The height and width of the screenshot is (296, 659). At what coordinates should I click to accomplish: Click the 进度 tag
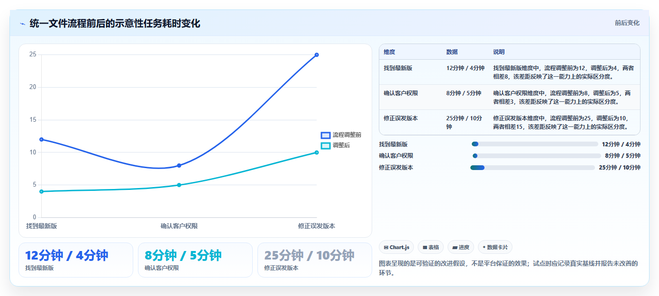coord(461,247)
